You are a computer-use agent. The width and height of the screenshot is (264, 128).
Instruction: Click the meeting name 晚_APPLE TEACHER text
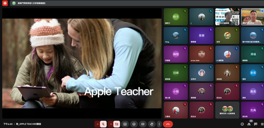(x=29, y=124)
